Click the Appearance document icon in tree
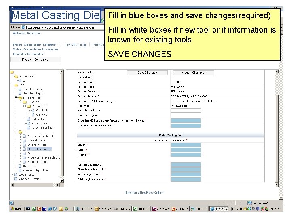This screenshot has height=218, width=291. (x=28, y=123)
